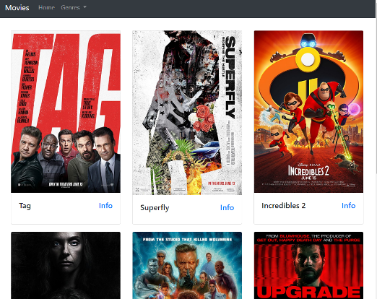
Task: Select the dark woman's face poster
Action: (66, 266)
